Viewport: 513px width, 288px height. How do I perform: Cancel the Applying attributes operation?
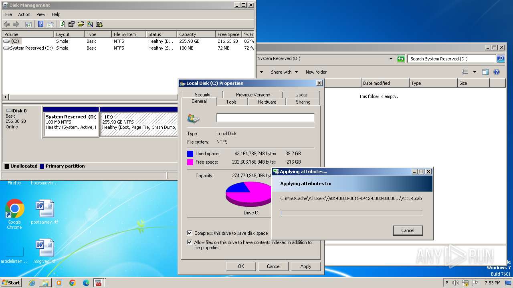coord(408,230)
